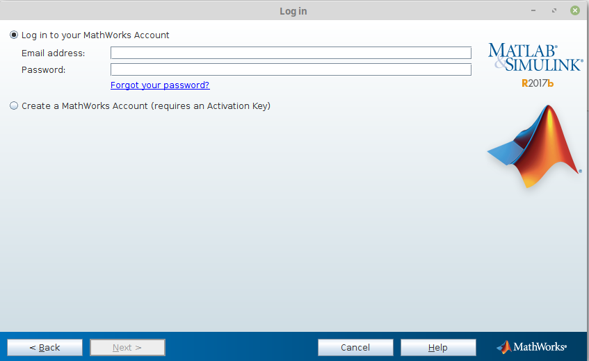Maximize the Log in window
The width and height of the screenshot is (589, 361).
(x=554, y=11)
